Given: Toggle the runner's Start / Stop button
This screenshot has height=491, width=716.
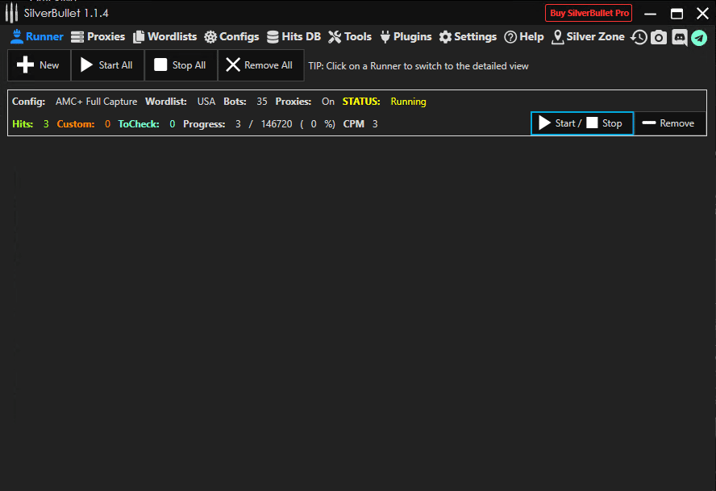Looking at the screenshot, I should coord(582,123).
